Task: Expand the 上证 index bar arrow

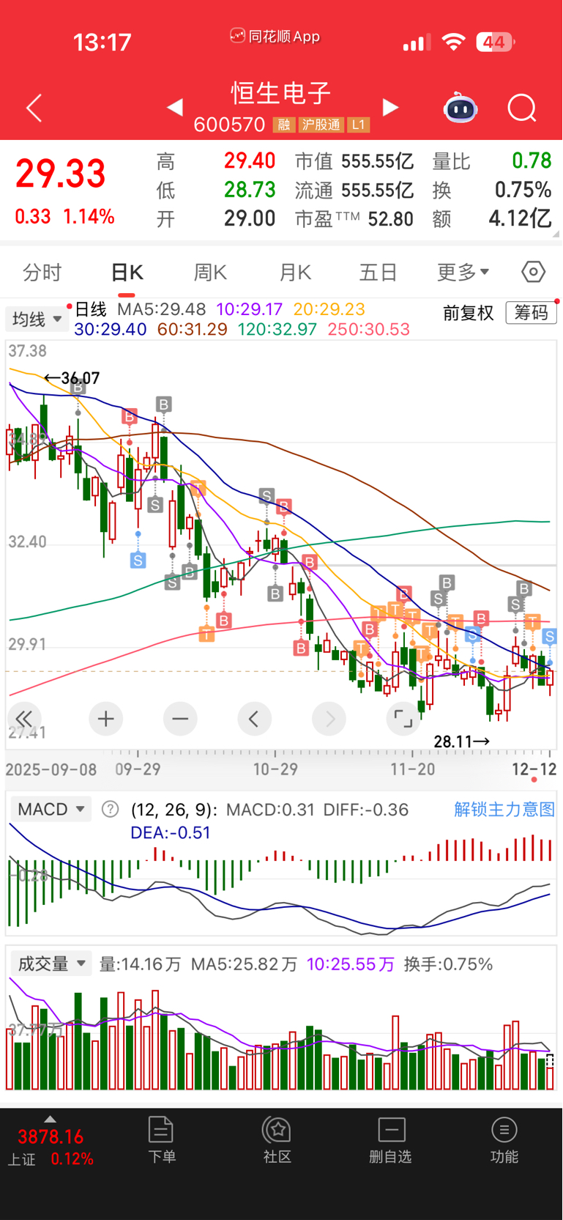Action: [x=50, y=1119]
